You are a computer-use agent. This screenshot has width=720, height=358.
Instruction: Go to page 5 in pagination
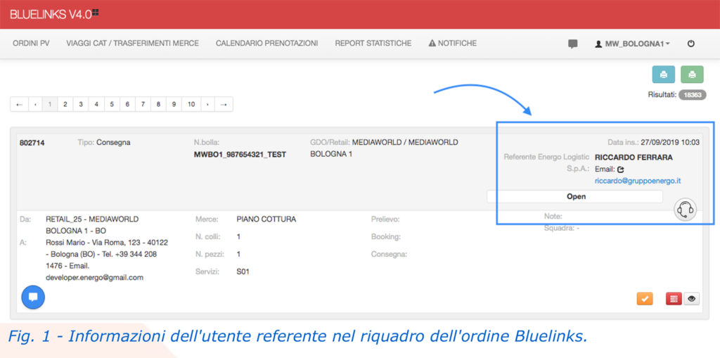point(112,104)
